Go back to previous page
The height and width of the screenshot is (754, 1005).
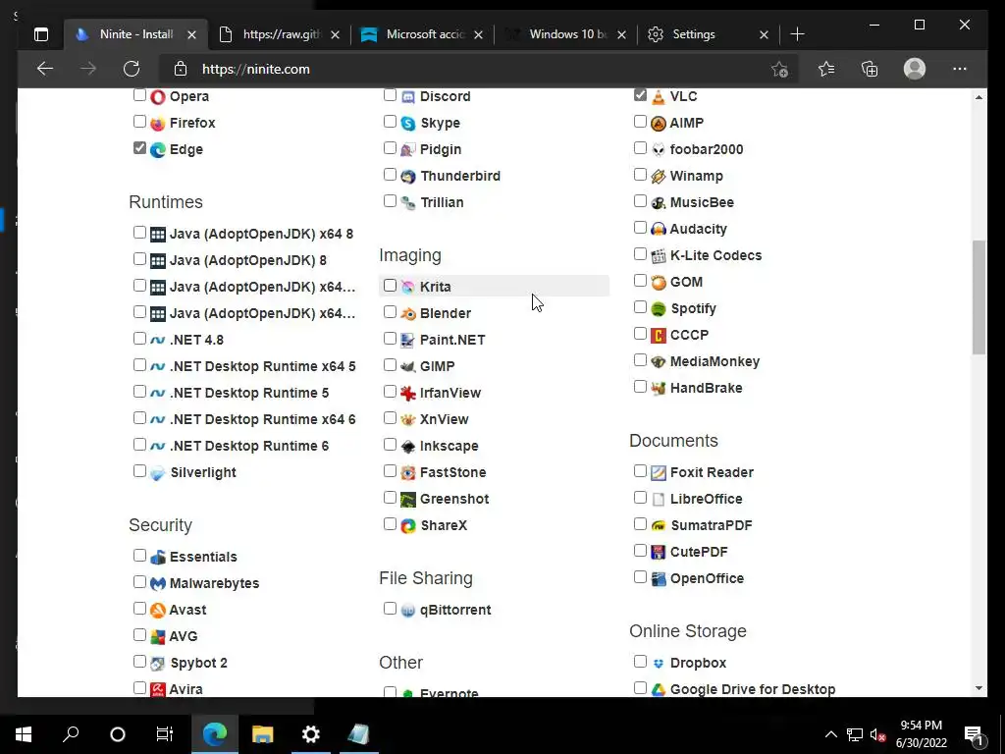coord(45,69)
